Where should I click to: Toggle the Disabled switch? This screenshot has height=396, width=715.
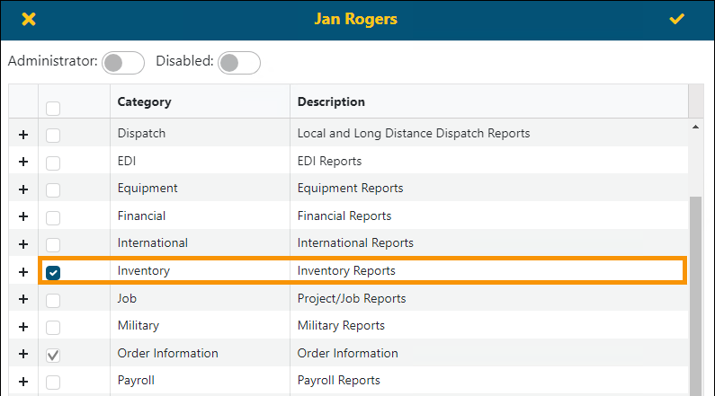pos(239,62)
